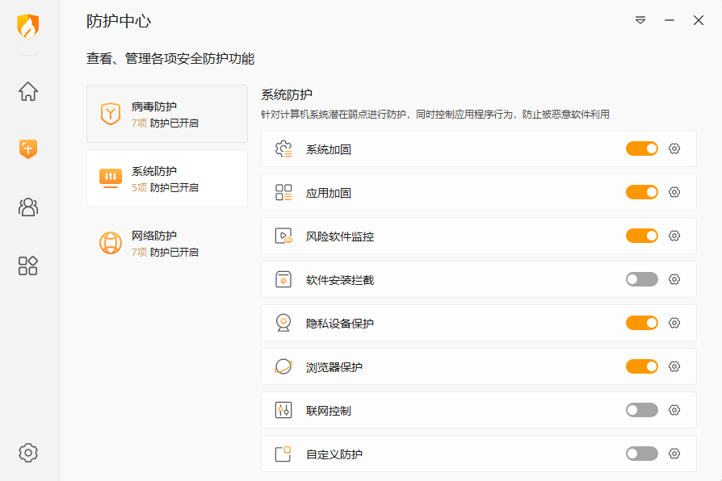Open settings gear at bottom of sidebar
Image resolution: width=722 pixels, height=481 pixels.
tap(28, 452)
